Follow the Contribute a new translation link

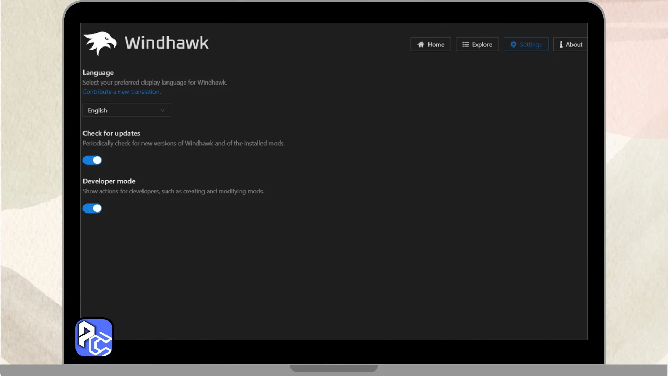pyautogui.click(x=121, y=92)
